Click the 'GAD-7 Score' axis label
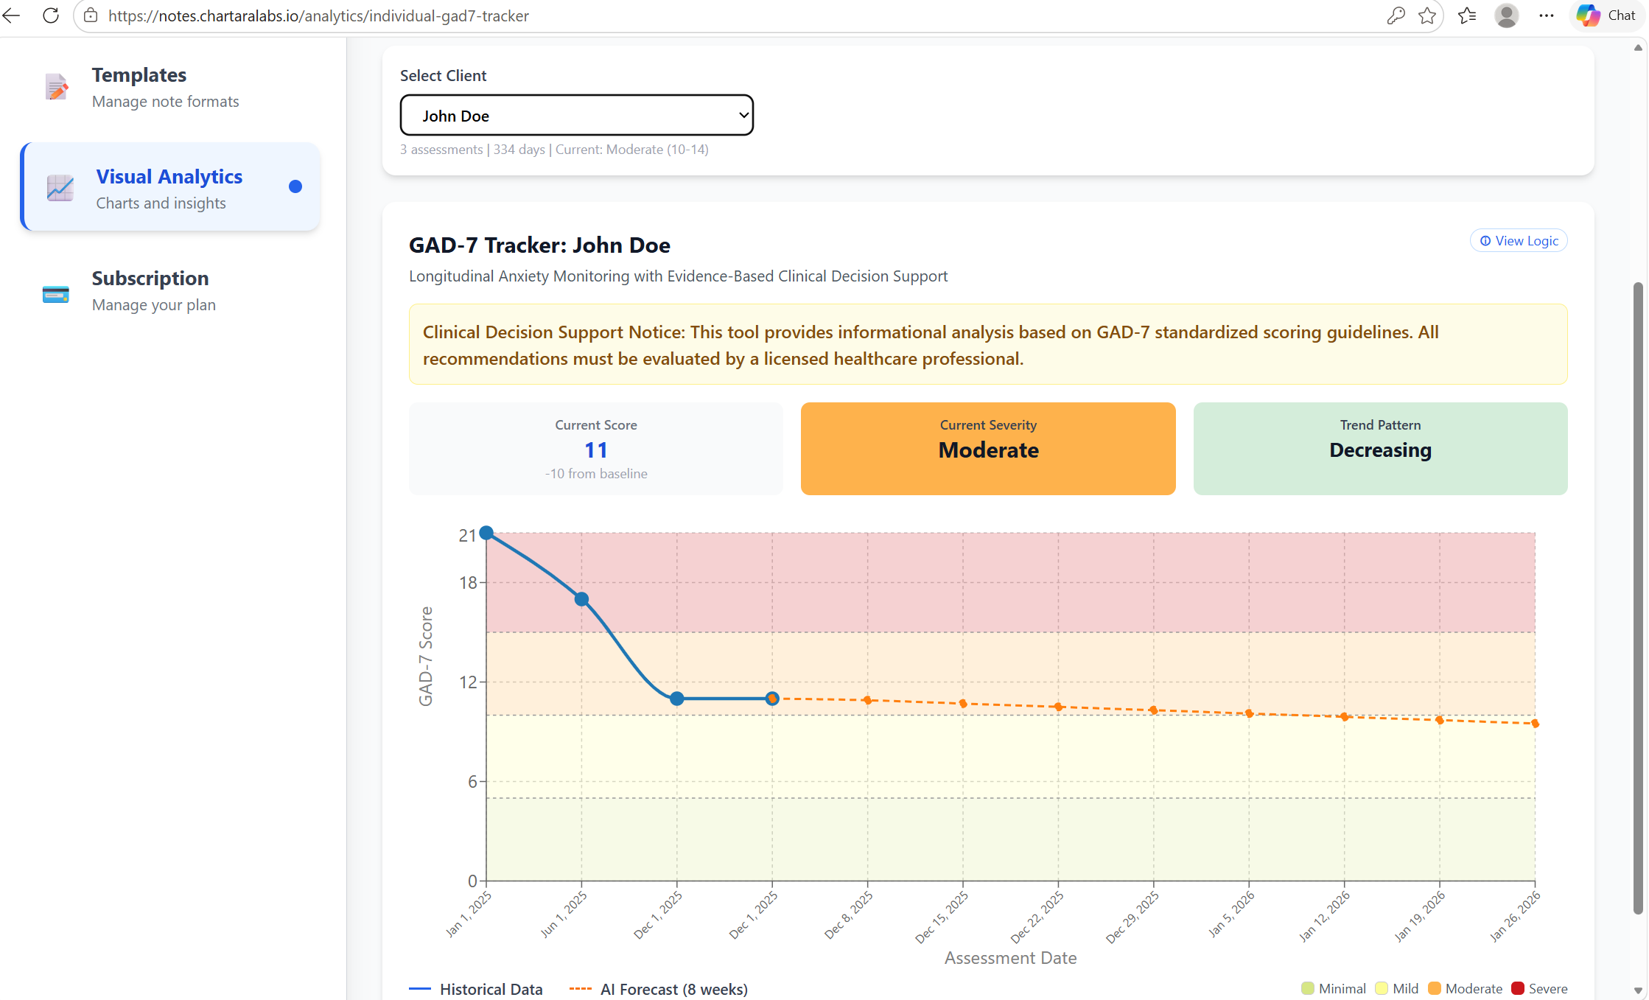The height and width of the screenshot is (1000, 1649). tap(426, 656)
